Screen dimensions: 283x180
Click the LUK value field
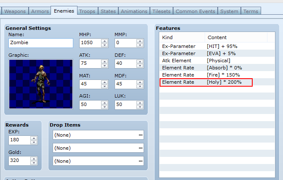[125, 105]
